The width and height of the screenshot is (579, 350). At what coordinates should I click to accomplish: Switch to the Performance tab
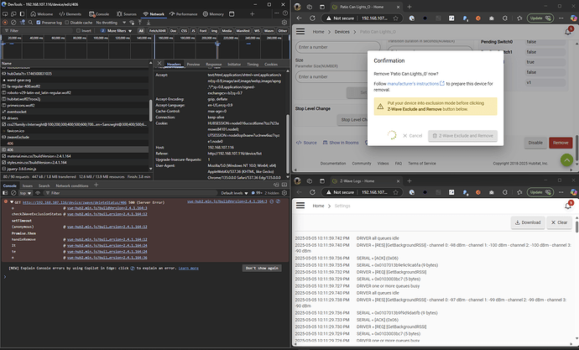pyautogui.click(x=184, y=14)
